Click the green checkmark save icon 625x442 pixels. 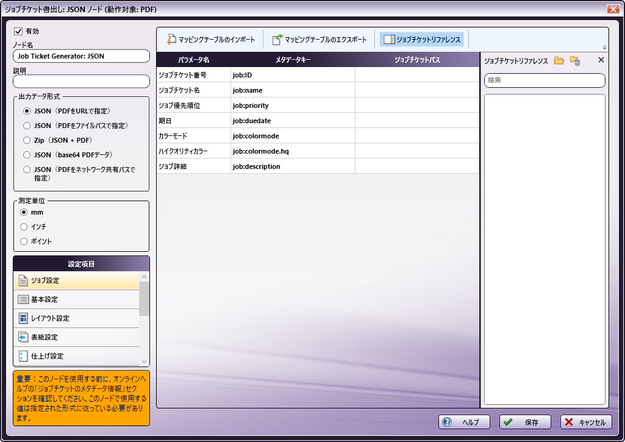pos(508,422)
